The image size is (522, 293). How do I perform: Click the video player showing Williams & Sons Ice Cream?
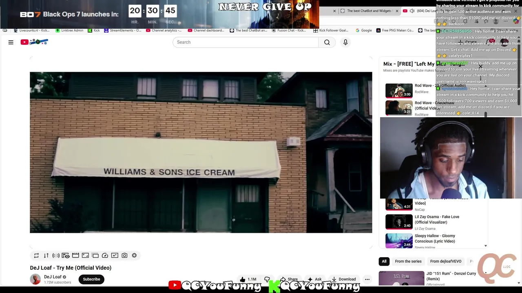click(201, 152)
